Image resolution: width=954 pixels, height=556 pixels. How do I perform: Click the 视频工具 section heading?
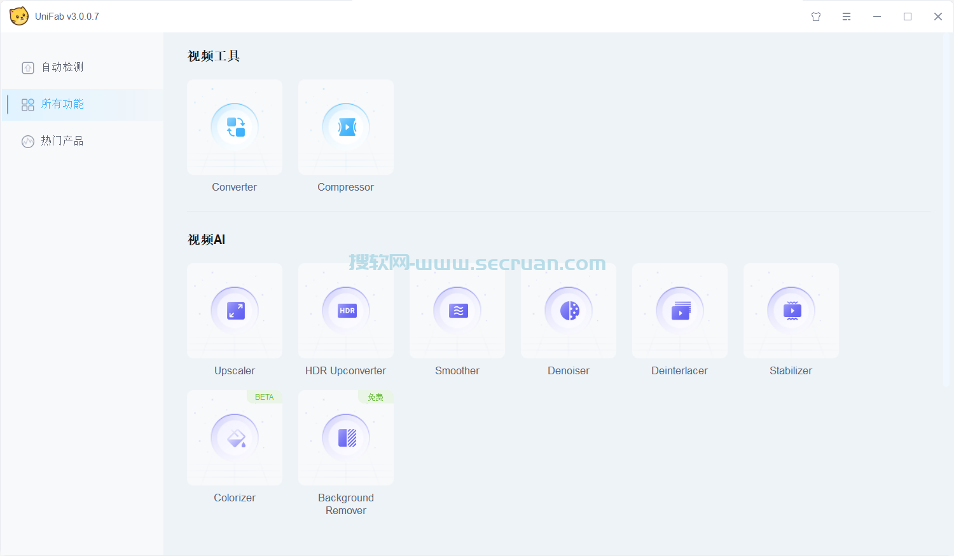coord(214,56)
